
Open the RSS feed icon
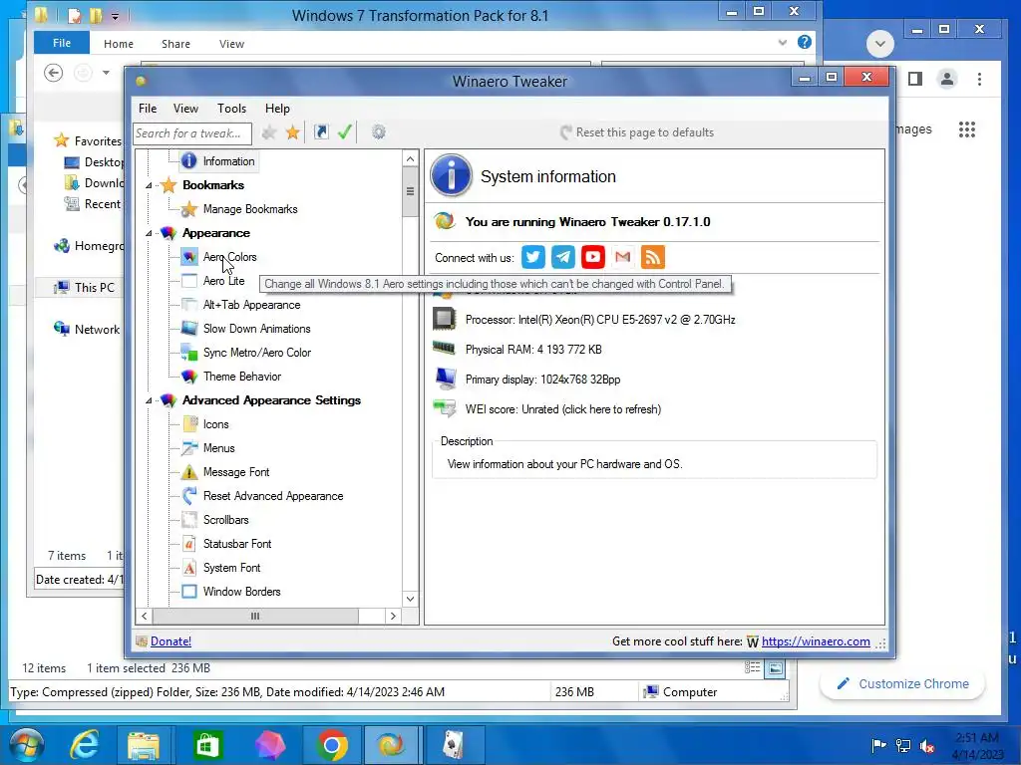(x=652, y=257)
